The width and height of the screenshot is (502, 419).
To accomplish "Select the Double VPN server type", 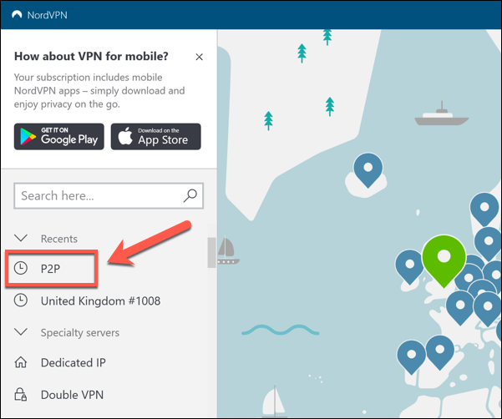I will pyautogui.click(x=72, y=395).
